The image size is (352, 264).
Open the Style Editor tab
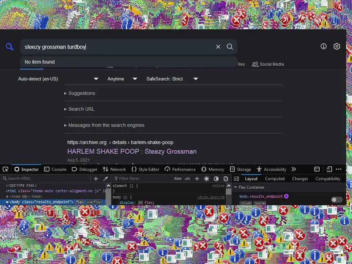(145, 169)
